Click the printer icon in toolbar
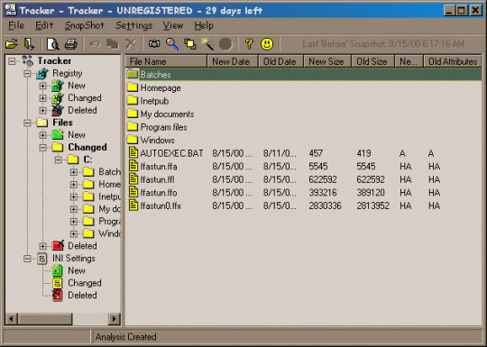487x347 pixels. 71,44
